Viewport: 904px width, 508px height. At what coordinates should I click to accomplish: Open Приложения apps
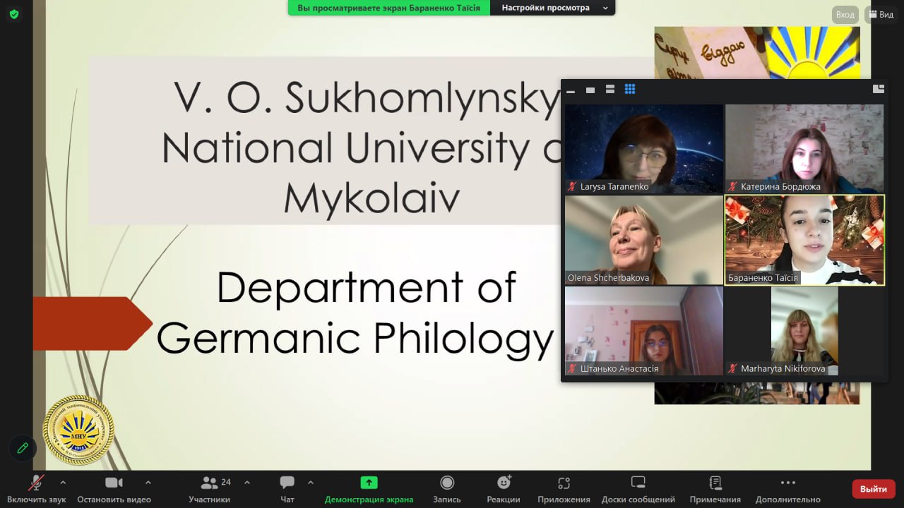[x=564, y=489]
